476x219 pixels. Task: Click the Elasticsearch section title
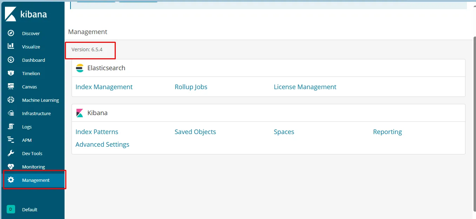pyautogui.click(x=106, y=68)
